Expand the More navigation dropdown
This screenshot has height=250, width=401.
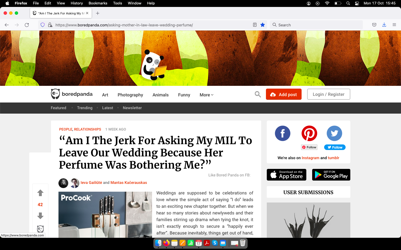[207, 95]
